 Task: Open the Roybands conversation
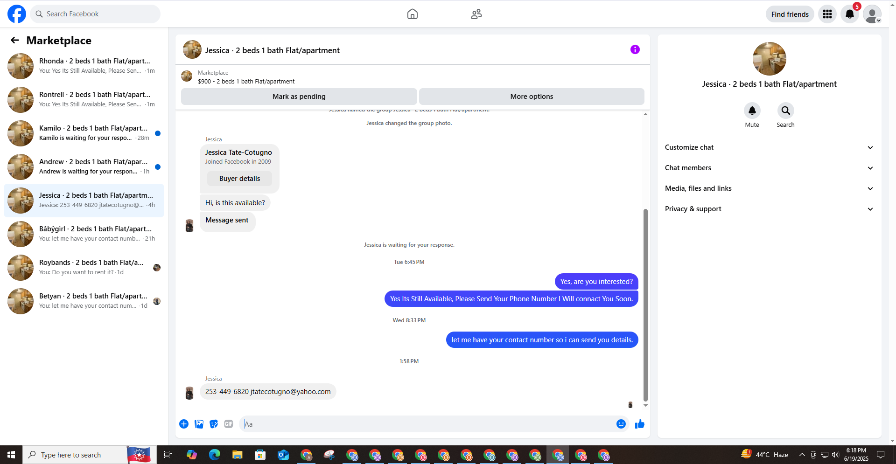pyautogui.click(x=84, y=268)
